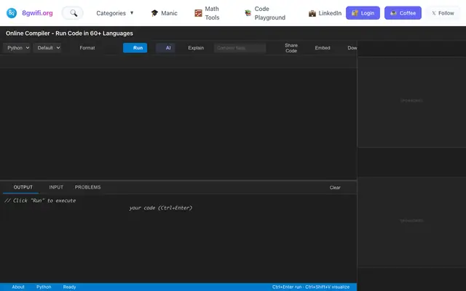The height and width of the screenshot is (291, 466).
Task: Switch to the PROBLEMS tab
Action: tap(87, 188)
